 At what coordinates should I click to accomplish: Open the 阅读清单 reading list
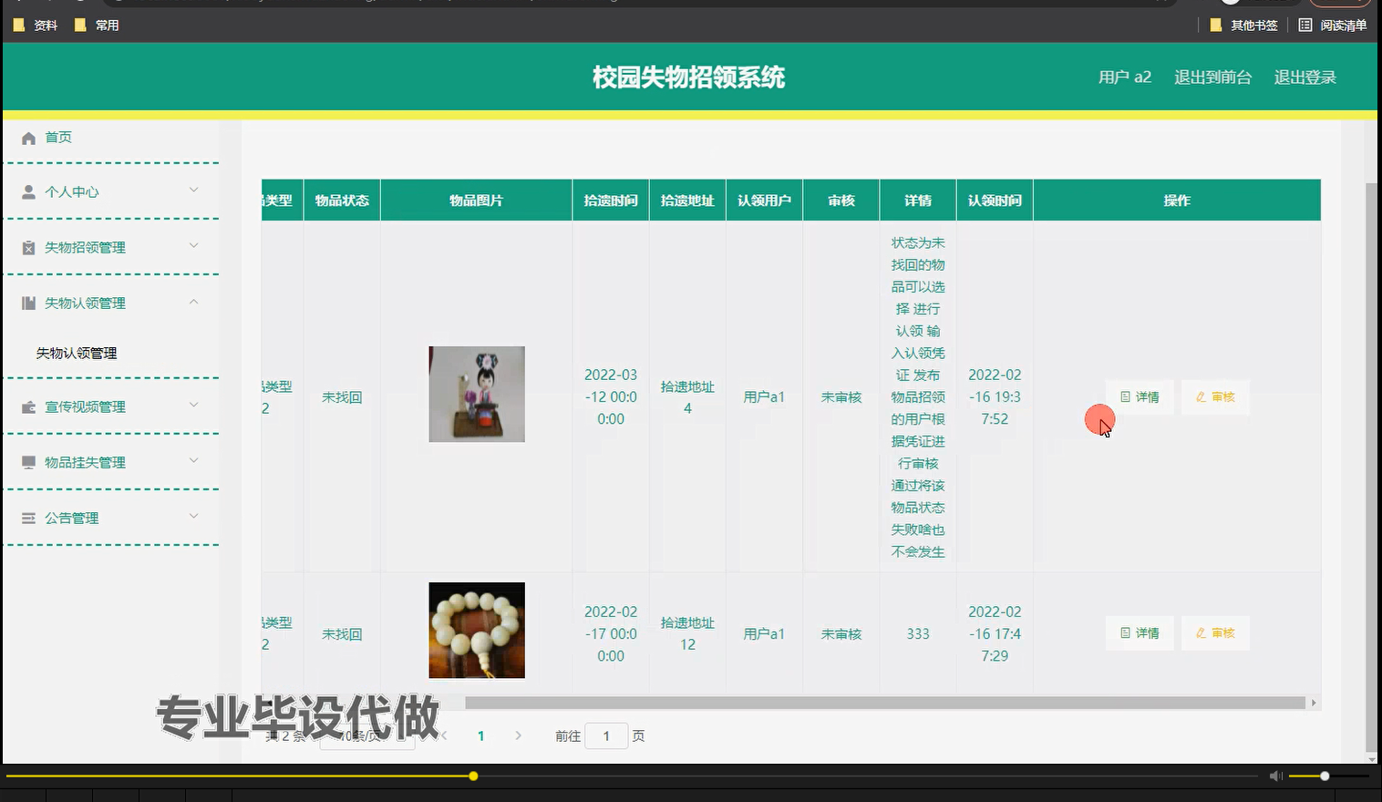click(1334, 25)
